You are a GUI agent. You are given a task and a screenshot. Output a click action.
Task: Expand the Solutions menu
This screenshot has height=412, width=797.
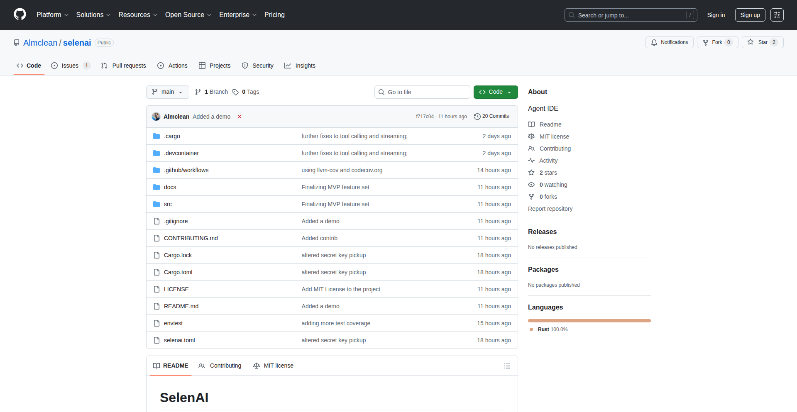click(93, 15)
